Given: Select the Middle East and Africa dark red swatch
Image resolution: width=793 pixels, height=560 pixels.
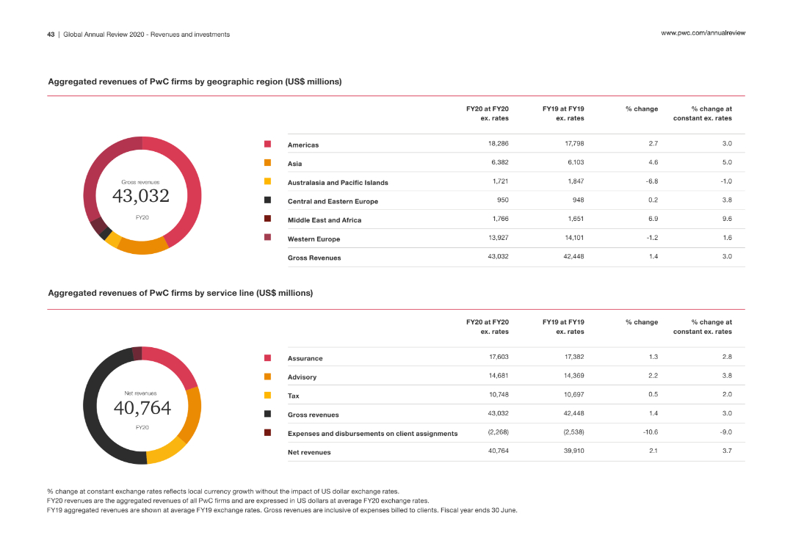Looking at the screenshot, I should (267, 219).
